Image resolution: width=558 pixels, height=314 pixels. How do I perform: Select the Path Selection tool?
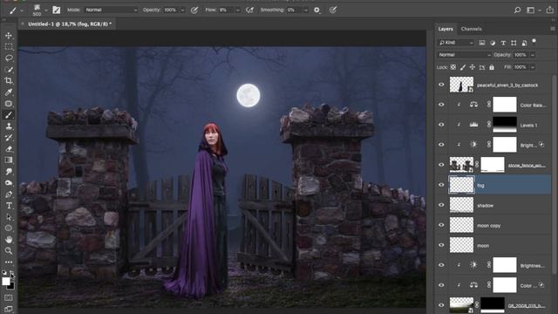9,217
